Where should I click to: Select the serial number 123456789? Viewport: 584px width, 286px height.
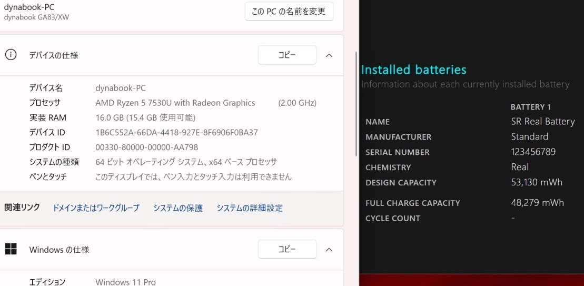tap(533, 152)
